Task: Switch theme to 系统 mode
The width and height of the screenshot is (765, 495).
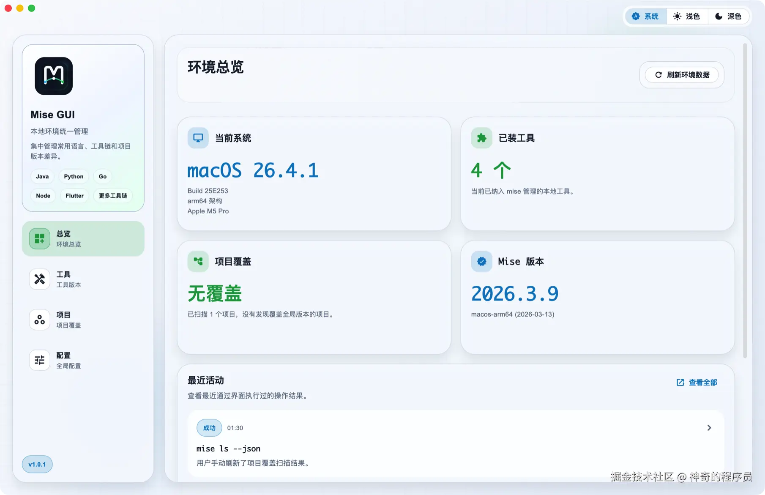Action: click(646, 16)
